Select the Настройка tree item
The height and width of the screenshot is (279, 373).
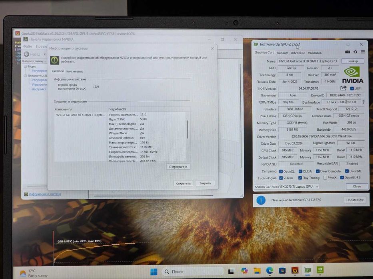pos(39,89)
